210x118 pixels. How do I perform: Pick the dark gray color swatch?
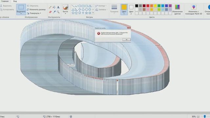[140, 6]
